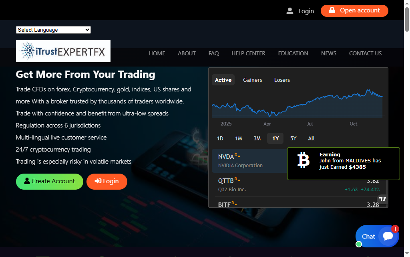Switch to the Gainers tab

coord(252,80)
